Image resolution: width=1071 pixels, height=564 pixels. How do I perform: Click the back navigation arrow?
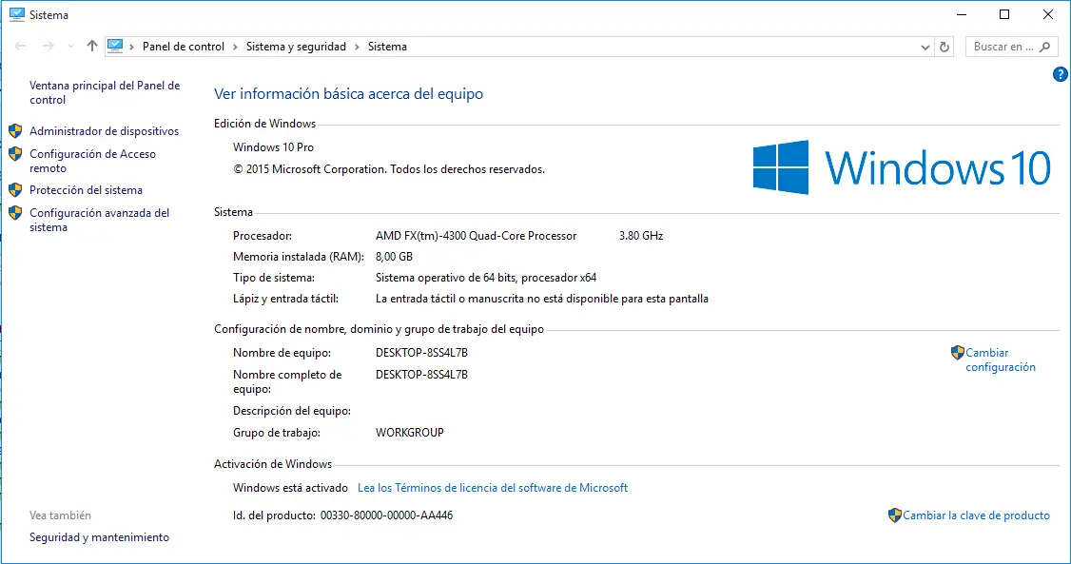[21, 47]
